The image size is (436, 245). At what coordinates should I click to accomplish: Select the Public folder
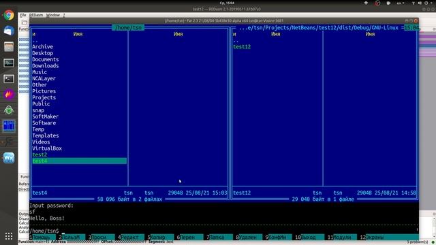pyautogui.click(x=41, y=104)
